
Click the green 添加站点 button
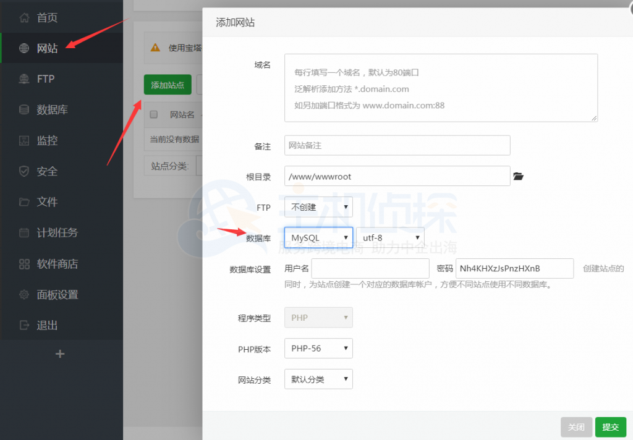[x=167, y=85]
